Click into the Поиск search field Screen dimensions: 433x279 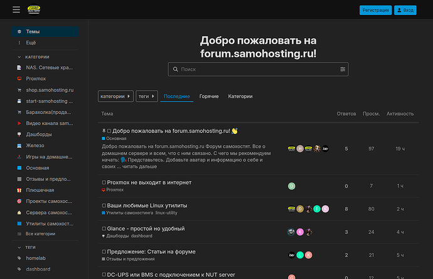click(x=258, y=69)
